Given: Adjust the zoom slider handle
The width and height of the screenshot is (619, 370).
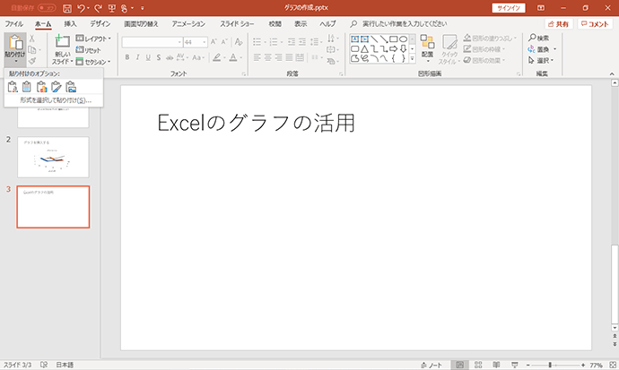Looking at the screenshot, I should click(550, 365).
